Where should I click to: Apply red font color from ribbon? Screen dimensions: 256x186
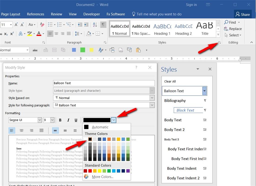[x=39, y=34]
